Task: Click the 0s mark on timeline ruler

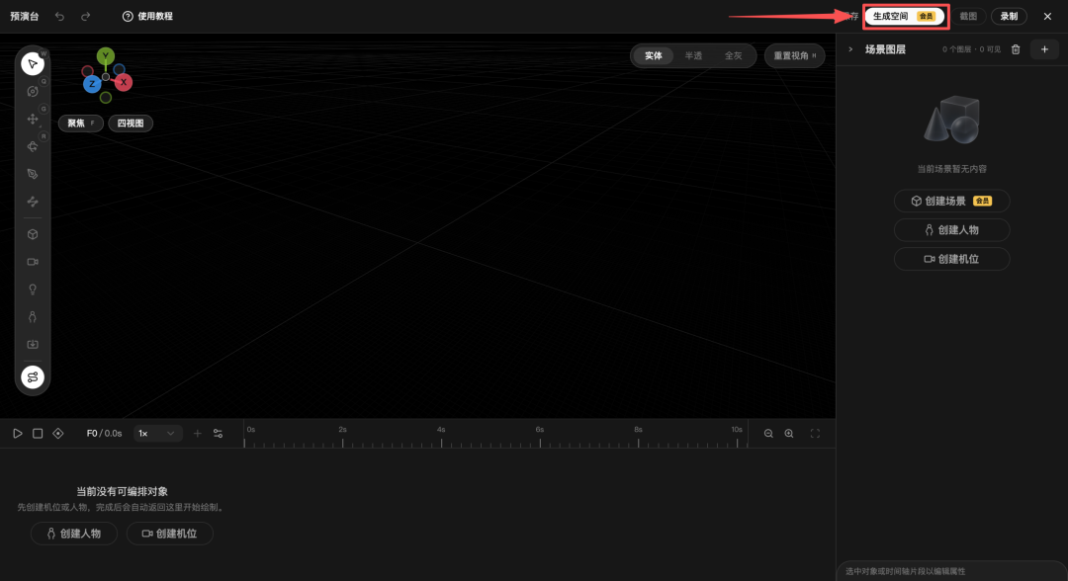Action: [250, 429]
